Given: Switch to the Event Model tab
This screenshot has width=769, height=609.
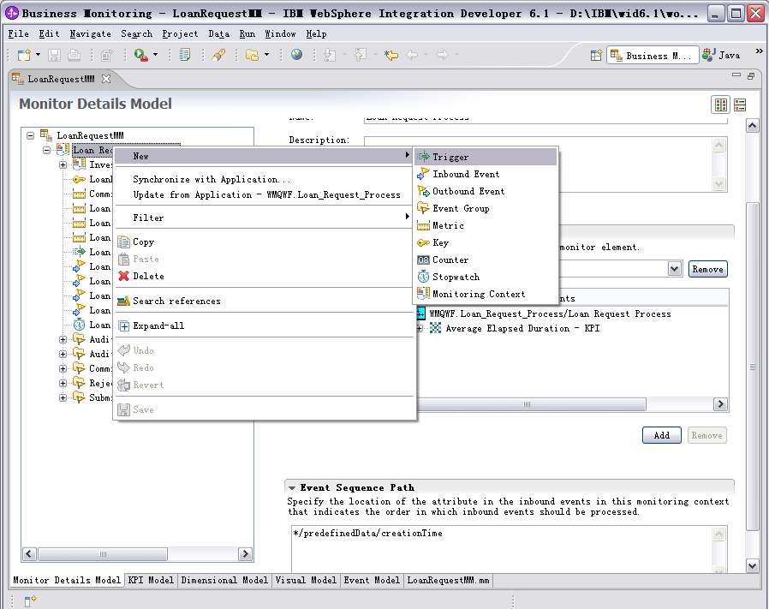Looking at the screenshot, I should (372, 581).
